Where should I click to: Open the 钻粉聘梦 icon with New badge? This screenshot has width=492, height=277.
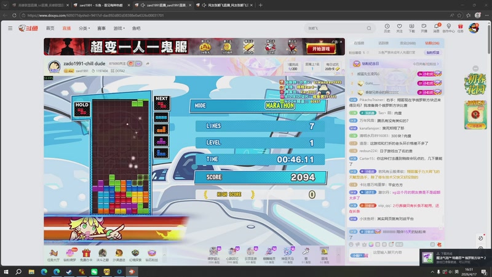pyautogui.click(x=70, y=255)
